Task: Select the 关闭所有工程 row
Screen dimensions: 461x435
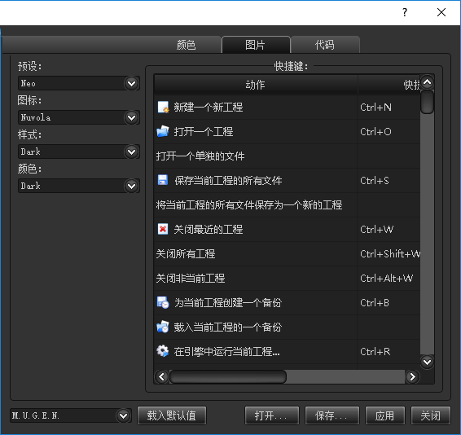Action: tap(287, 253)
